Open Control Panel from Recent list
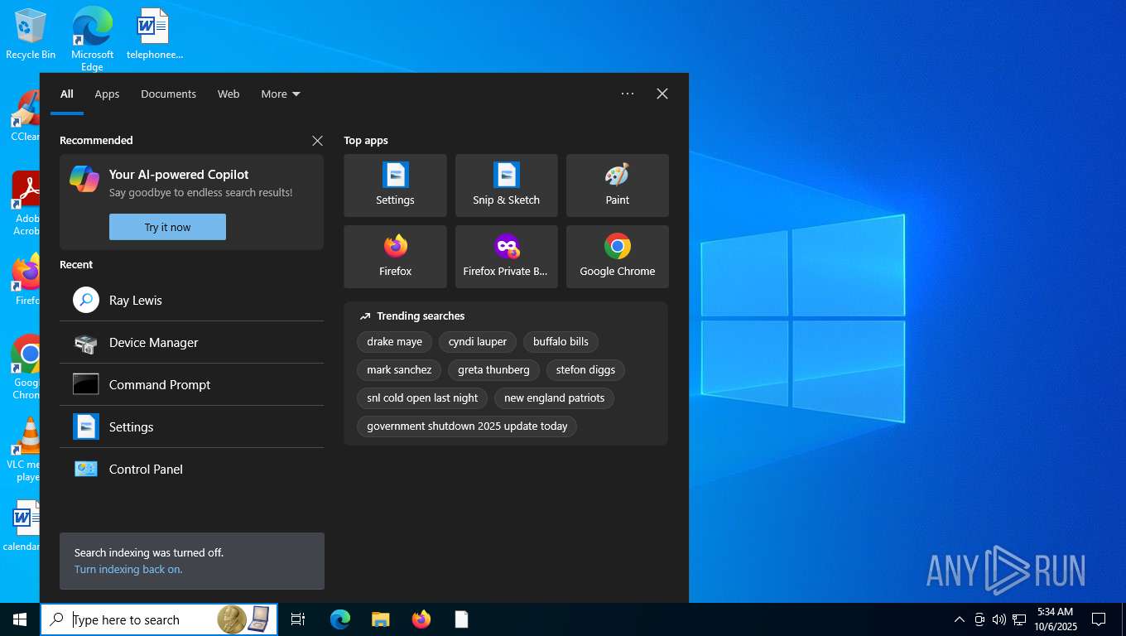 tap(191, 469)
